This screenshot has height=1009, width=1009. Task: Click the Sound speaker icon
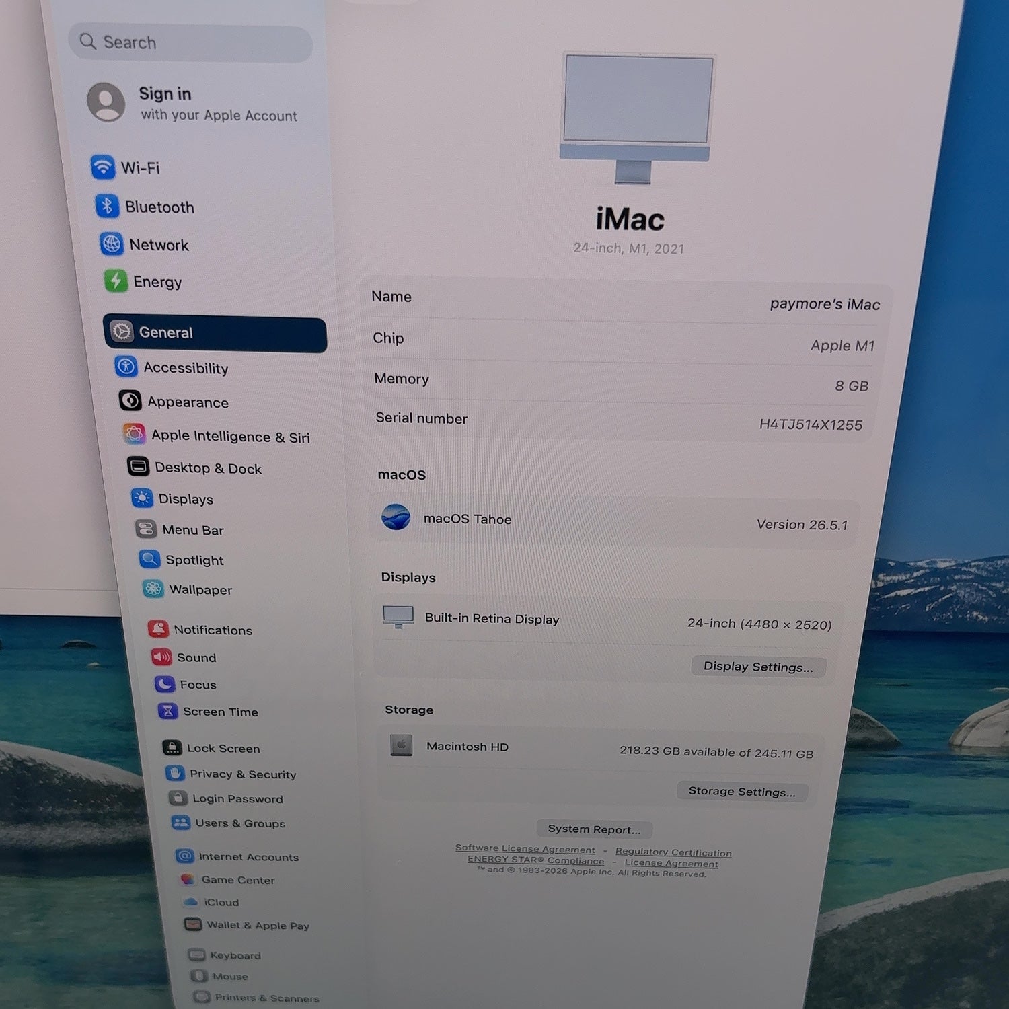tap(161, 657)
